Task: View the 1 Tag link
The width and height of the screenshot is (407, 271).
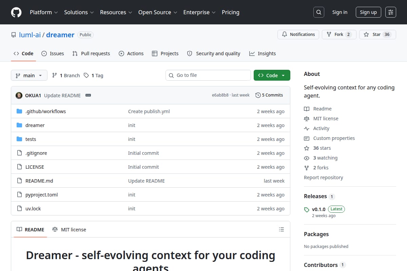Action: (94, 76)
